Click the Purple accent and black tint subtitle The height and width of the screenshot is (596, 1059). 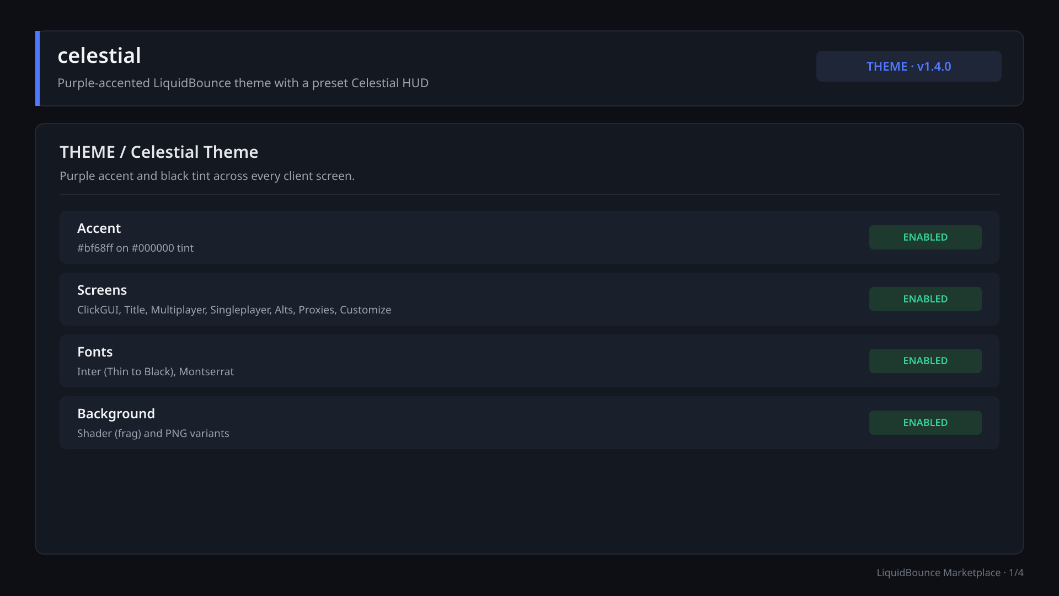207,175
